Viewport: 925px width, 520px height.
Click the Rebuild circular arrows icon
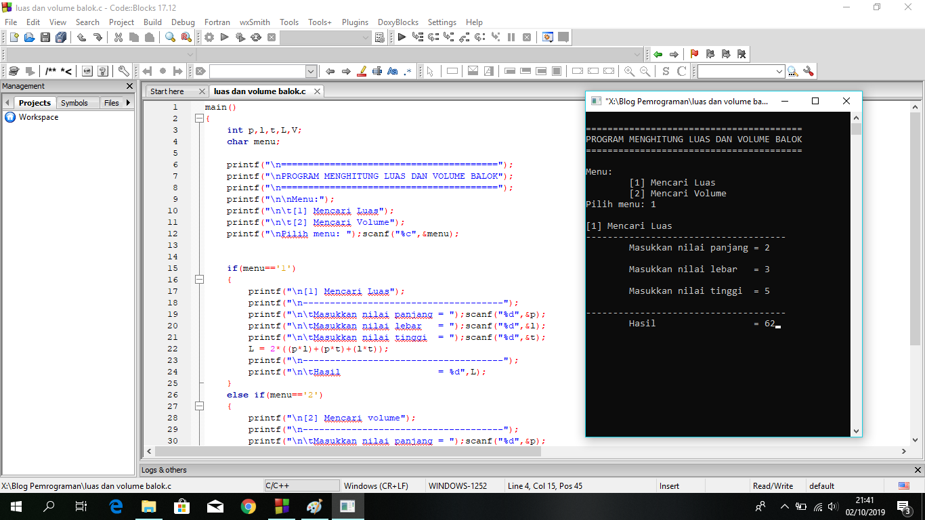coord(256,37)
